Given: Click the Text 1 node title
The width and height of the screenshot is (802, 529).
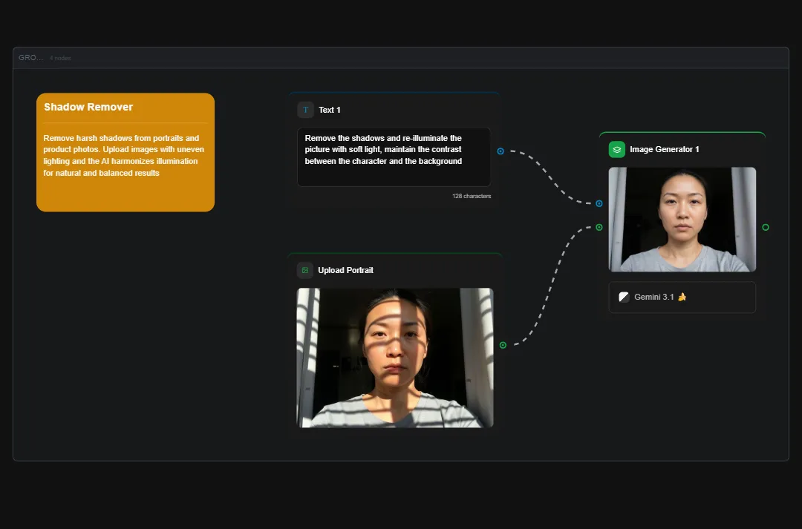Looking at the screenshot, I should coord(328,110).
